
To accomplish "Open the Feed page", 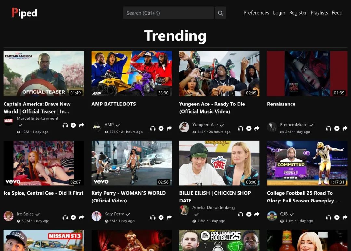I will coord(337,13).
